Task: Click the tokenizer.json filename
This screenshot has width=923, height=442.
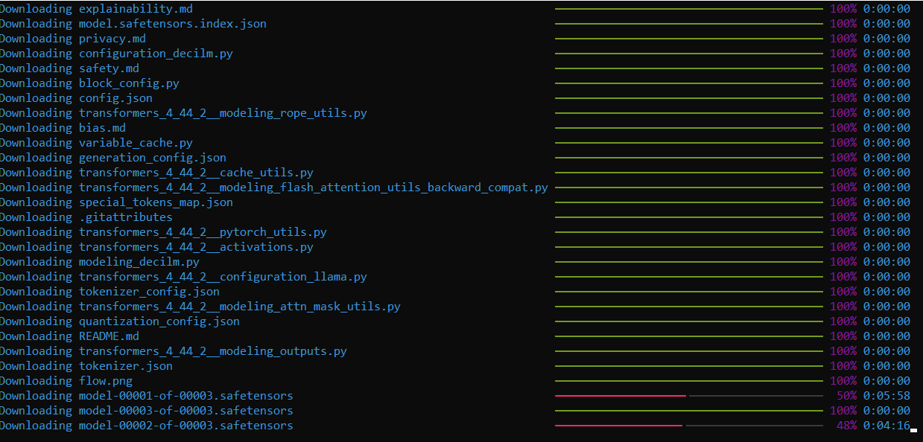Action: click(x=126, y=366)
